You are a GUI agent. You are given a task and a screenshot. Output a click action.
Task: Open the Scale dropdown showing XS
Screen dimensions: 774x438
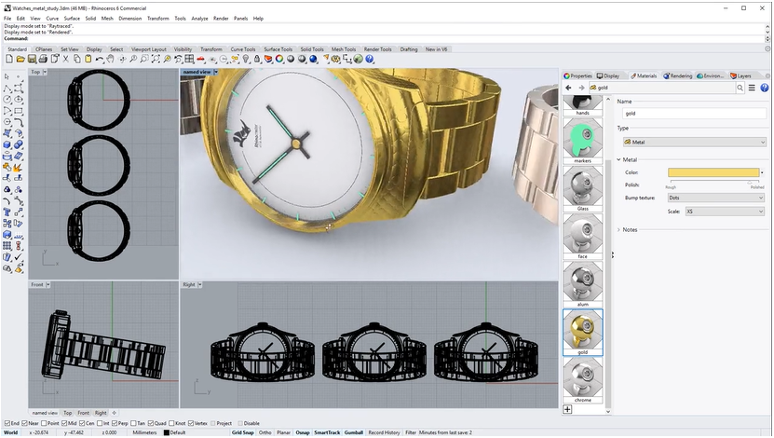(726, 212)
